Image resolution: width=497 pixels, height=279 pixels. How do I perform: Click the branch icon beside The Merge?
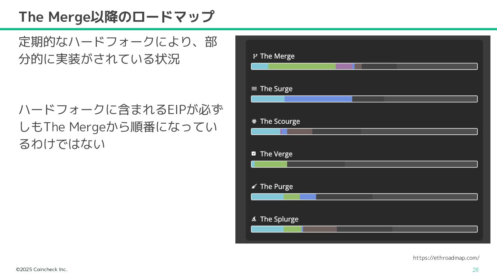click(x=255, y=56)
